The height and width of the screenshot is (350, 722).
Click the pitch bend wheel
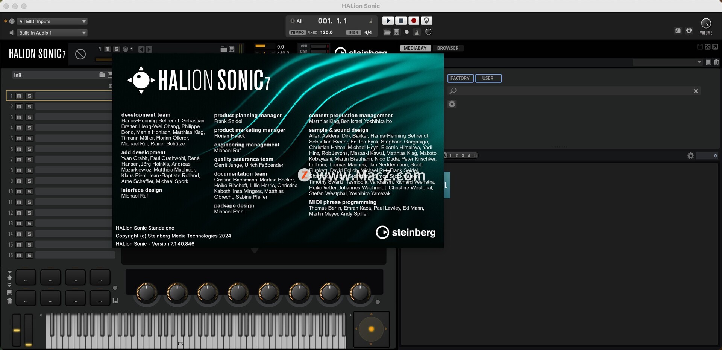click(x=17, y=330)
